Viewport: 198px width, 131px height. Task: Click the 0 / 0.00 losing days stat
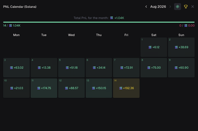(187, 26)
